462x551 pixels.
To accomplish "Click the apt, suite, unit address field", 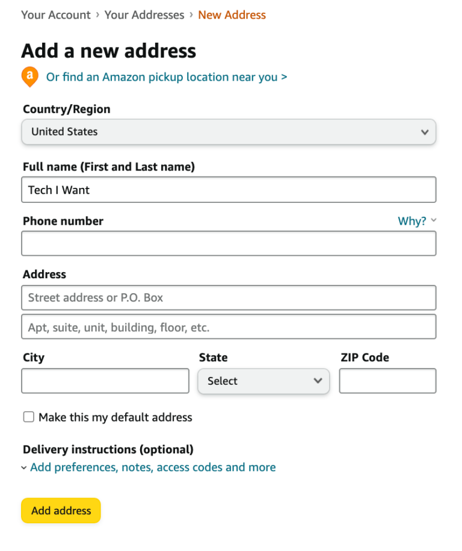I will (229, 327).
